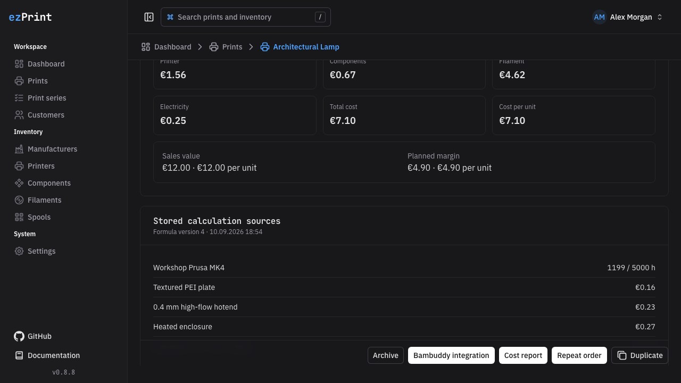Image resolution: width=681 pixels, height=383 pixels.
Task: Open the Prints sidebar icon
Action: pos(19,81)
